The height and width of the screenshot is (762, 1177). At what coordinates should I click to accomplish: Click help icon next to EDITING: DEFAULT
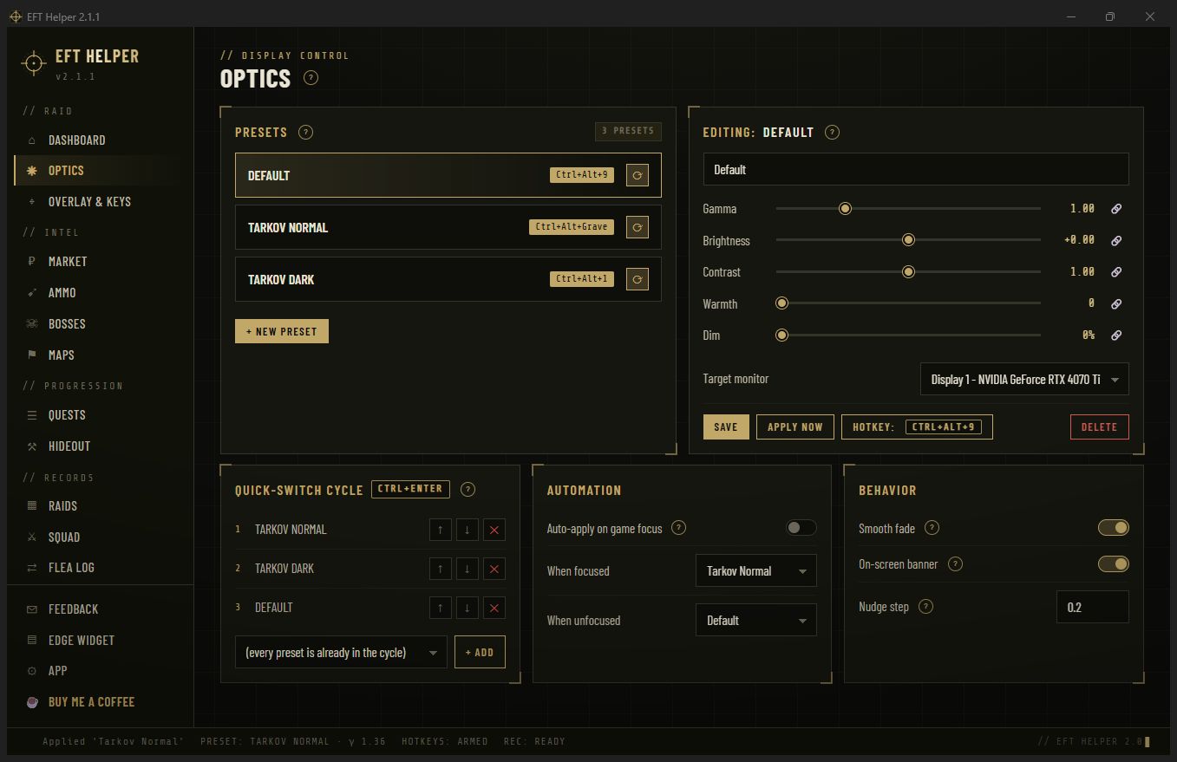coord(832,133)
